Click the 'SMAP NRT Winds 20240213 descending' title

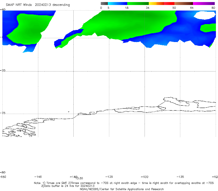(38, 5)
